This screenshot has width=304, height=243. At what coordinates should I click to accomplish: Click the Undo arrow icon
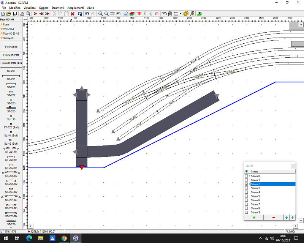point(87,14)
